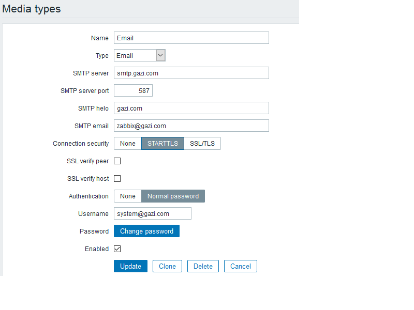Select Normal password authentication

point(173,196)
